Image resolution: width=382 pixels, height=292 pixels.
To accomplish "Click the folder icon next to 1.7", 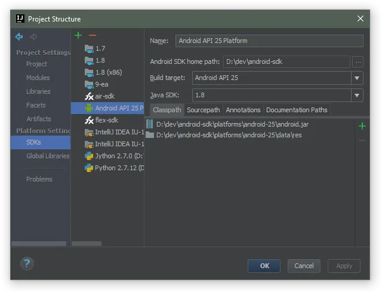I will [x=89, y=49].
